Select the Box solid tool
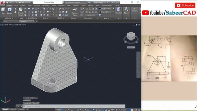The height and width of the screenshot is (111, 197). (x=3, y=11)
